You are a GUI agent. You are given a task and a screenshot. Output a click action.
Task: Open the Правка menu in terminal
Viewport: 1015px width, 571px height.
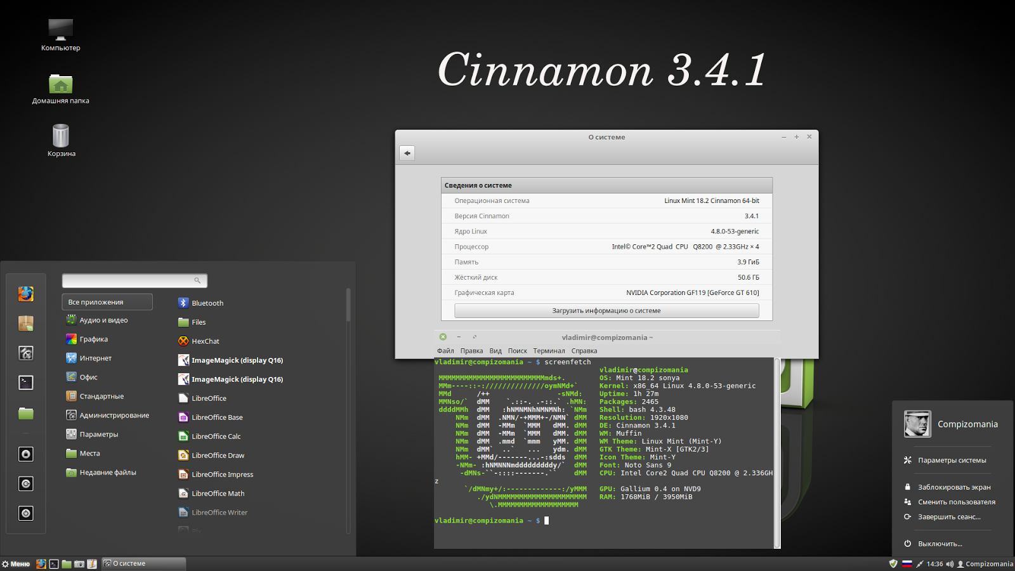tap(472, 350)
